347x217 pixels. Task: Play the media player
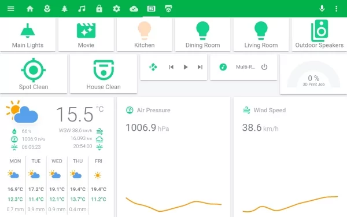[x=186, y=67]
